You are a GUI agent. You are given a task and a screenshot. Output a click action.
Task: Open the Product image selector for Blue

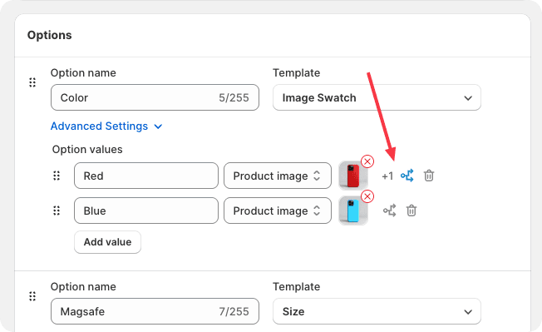tap(277, 211)
